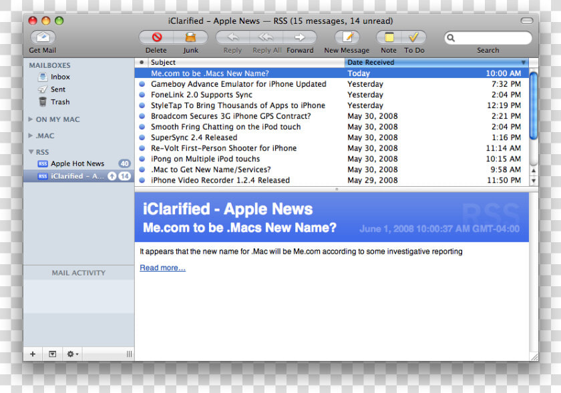561x393 pixels.
Task: Mark message as Junk
Action: coord(191,37)
